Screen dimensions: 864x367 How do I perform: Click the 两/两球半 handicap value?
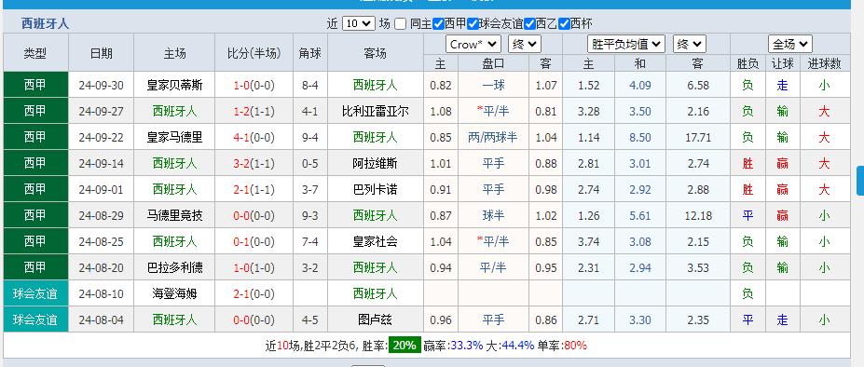click(493, 137)
